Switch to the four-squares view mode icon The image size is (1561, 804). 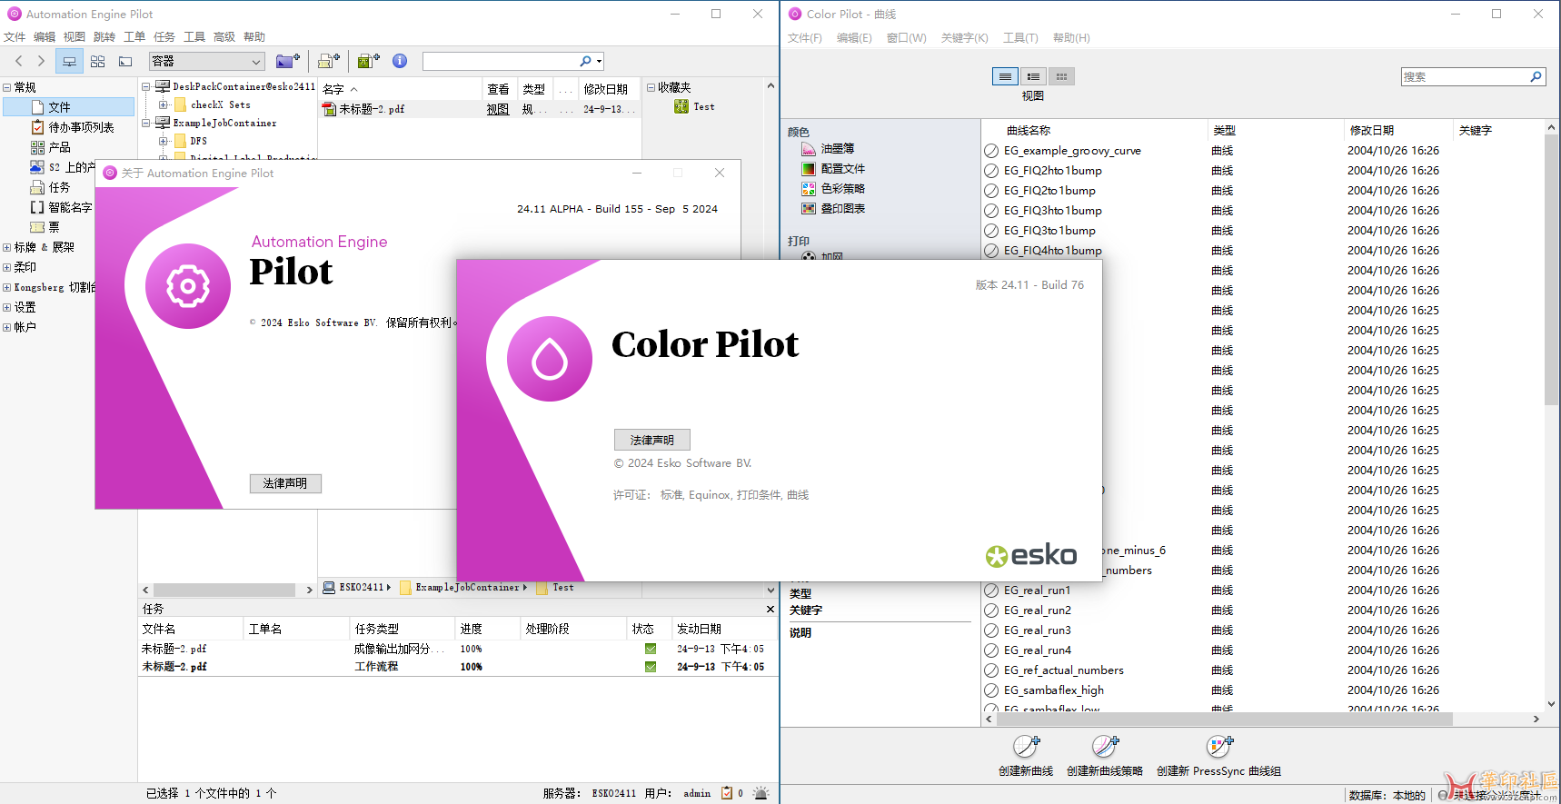(97, 61)
